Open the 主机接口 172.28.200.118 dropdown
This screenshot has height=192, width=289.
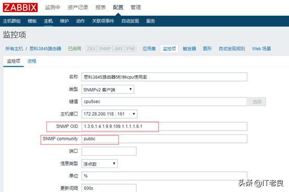coord(110,114)
